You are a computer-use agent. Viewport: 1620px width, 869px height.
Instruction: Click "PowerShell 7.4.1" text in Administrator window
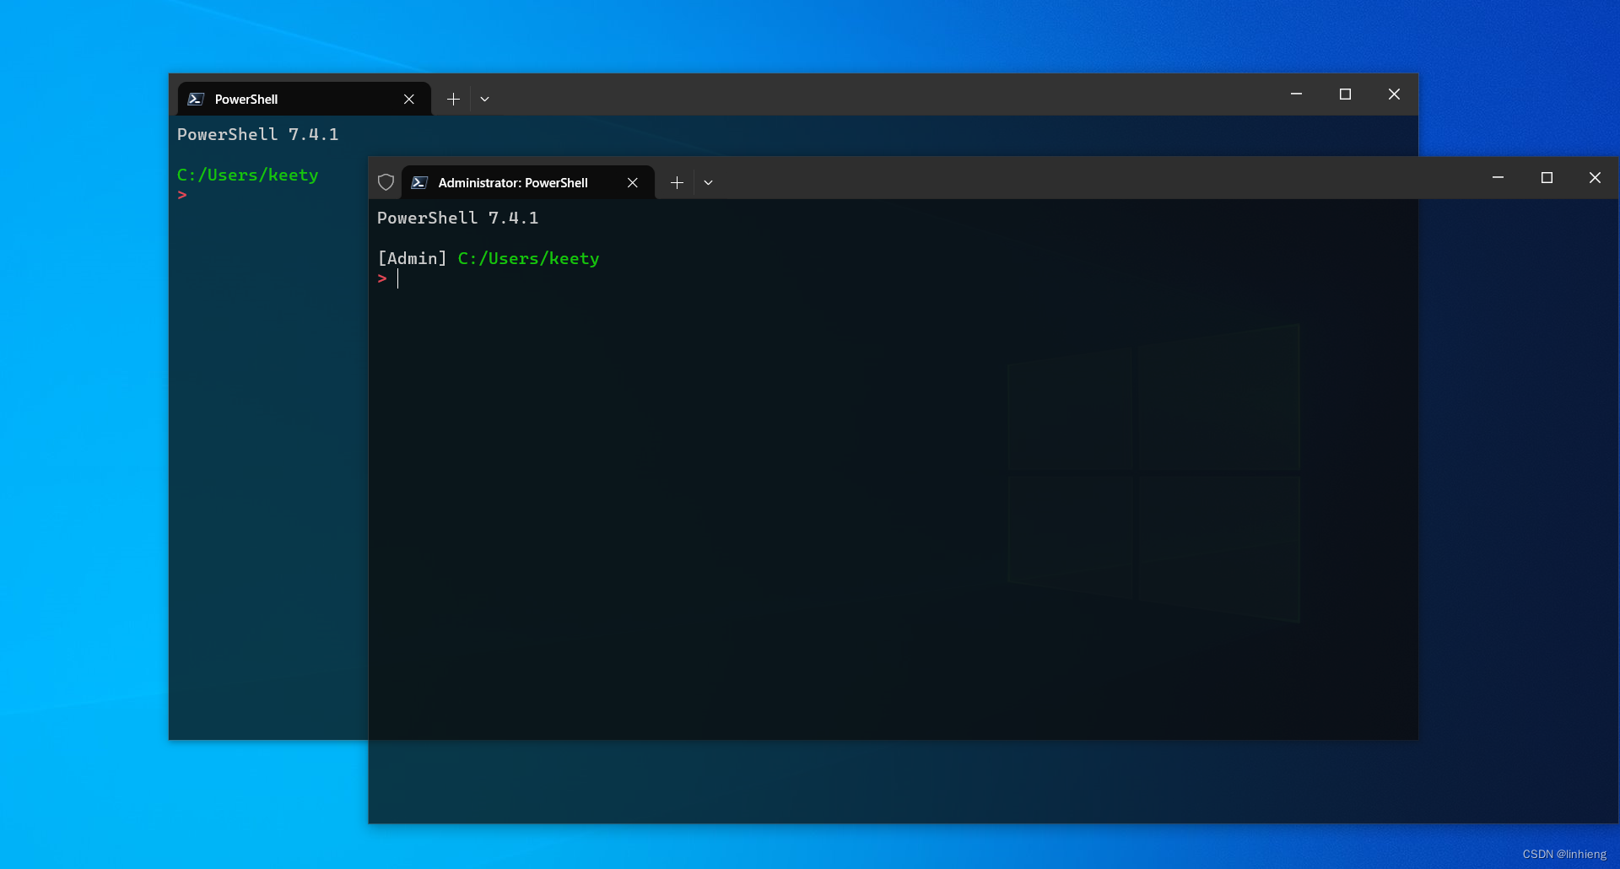458,219
